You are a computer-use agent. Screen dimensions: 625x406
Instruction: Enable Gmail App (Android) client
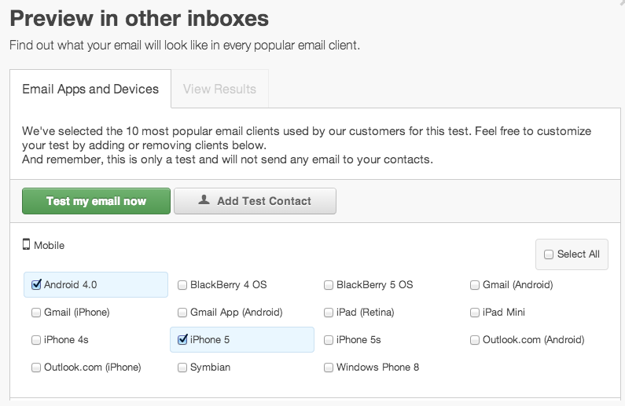tap(182, 313)
